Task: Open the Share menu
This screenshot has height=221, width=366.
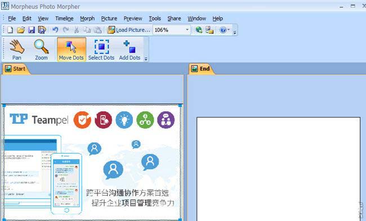Action: tap(174, 19)
